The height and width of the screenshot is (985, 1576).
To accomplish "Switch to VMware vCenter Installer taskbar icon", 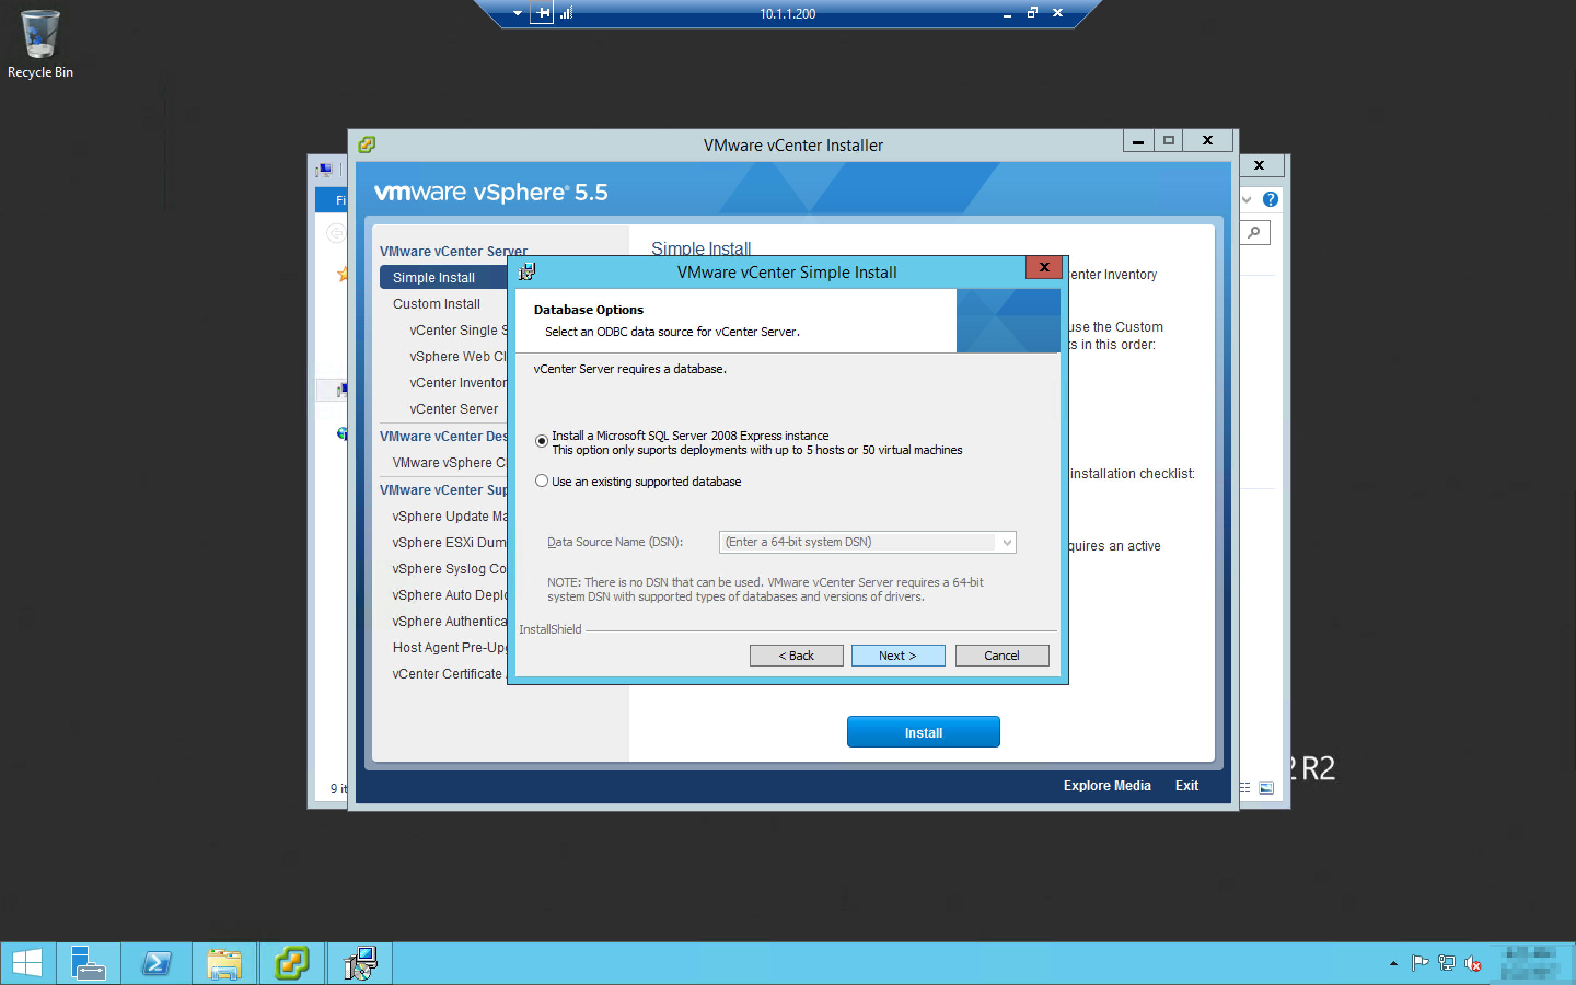I will click(292, 963).
